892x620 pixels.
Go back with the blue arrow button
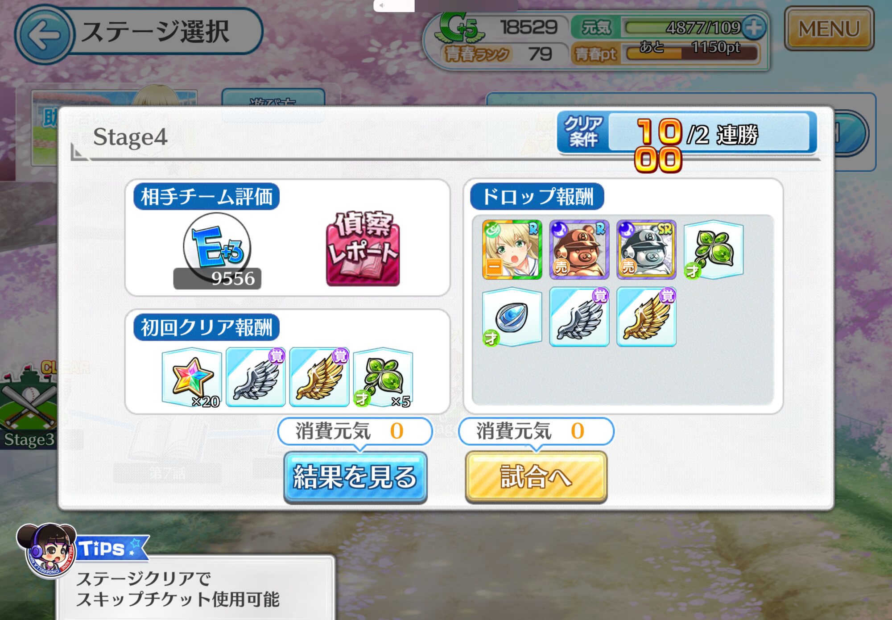[x=44, y=35]
